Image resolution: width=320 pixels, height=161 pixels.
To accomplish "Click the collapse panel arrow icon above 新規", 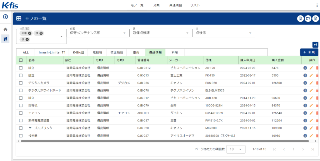I will [x=315, y=45].
